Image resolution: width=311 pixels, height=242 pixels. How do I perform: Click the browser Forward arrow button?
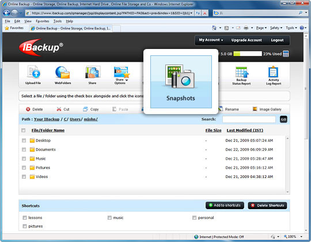point(14,13)
